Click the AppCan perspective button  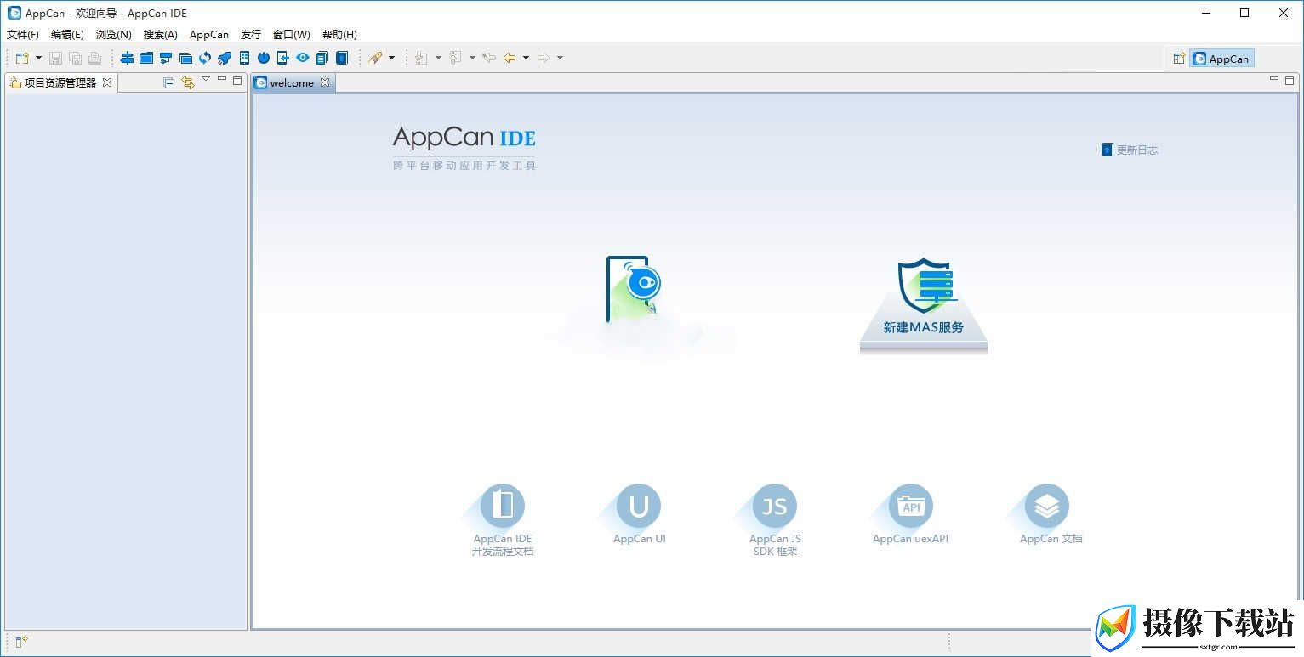click(1221, 59)
